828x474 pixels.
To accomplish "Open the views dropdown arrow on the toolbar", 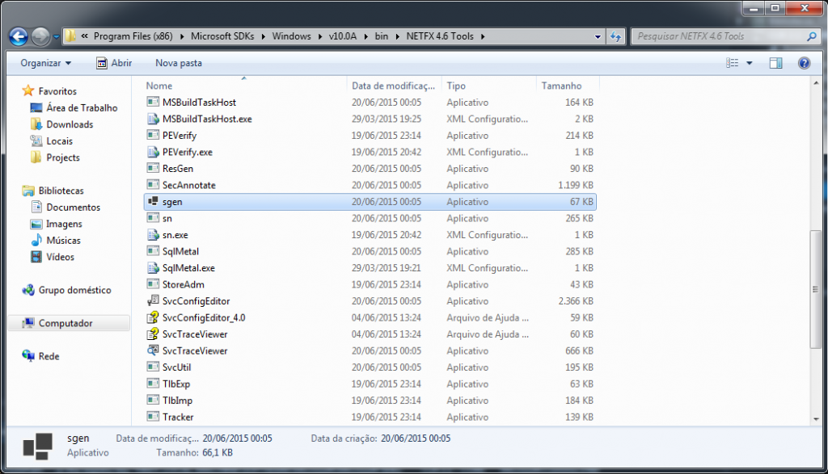I will click(749, 62).
